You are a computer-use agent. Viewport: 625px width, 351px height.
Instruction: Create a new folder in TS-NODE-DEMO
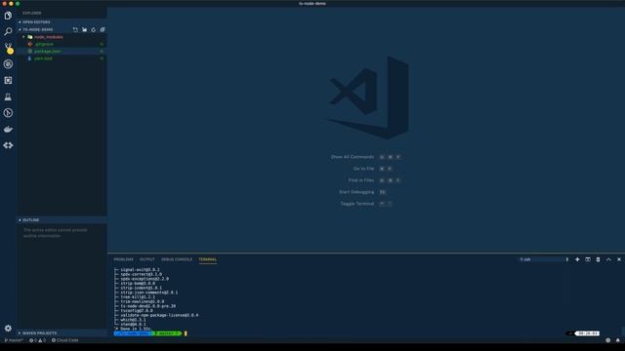[85, 30]
